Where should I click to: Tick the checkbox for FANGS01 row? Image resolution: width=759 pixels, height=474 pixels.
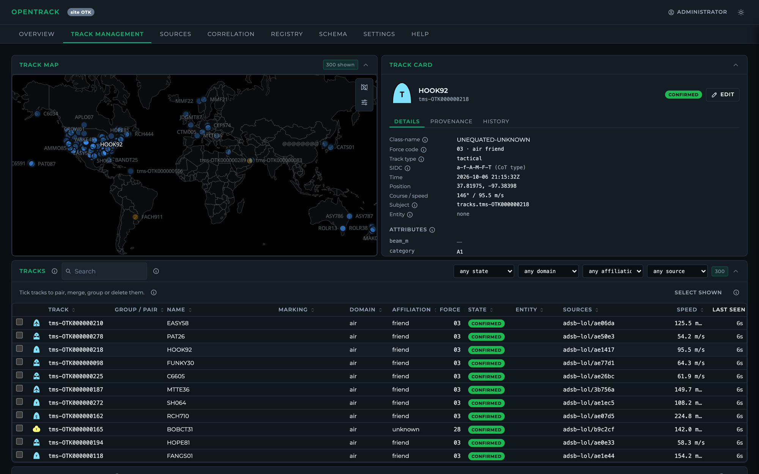coord(19,455)
